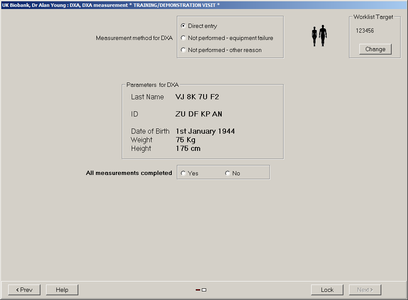Click the Next button
This screenshot has width=408, height=300.
point(365,290)
